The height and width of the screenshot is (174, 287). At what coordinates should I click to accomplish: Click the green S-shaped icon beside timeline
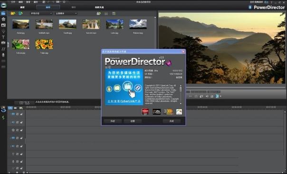point(3,117)
